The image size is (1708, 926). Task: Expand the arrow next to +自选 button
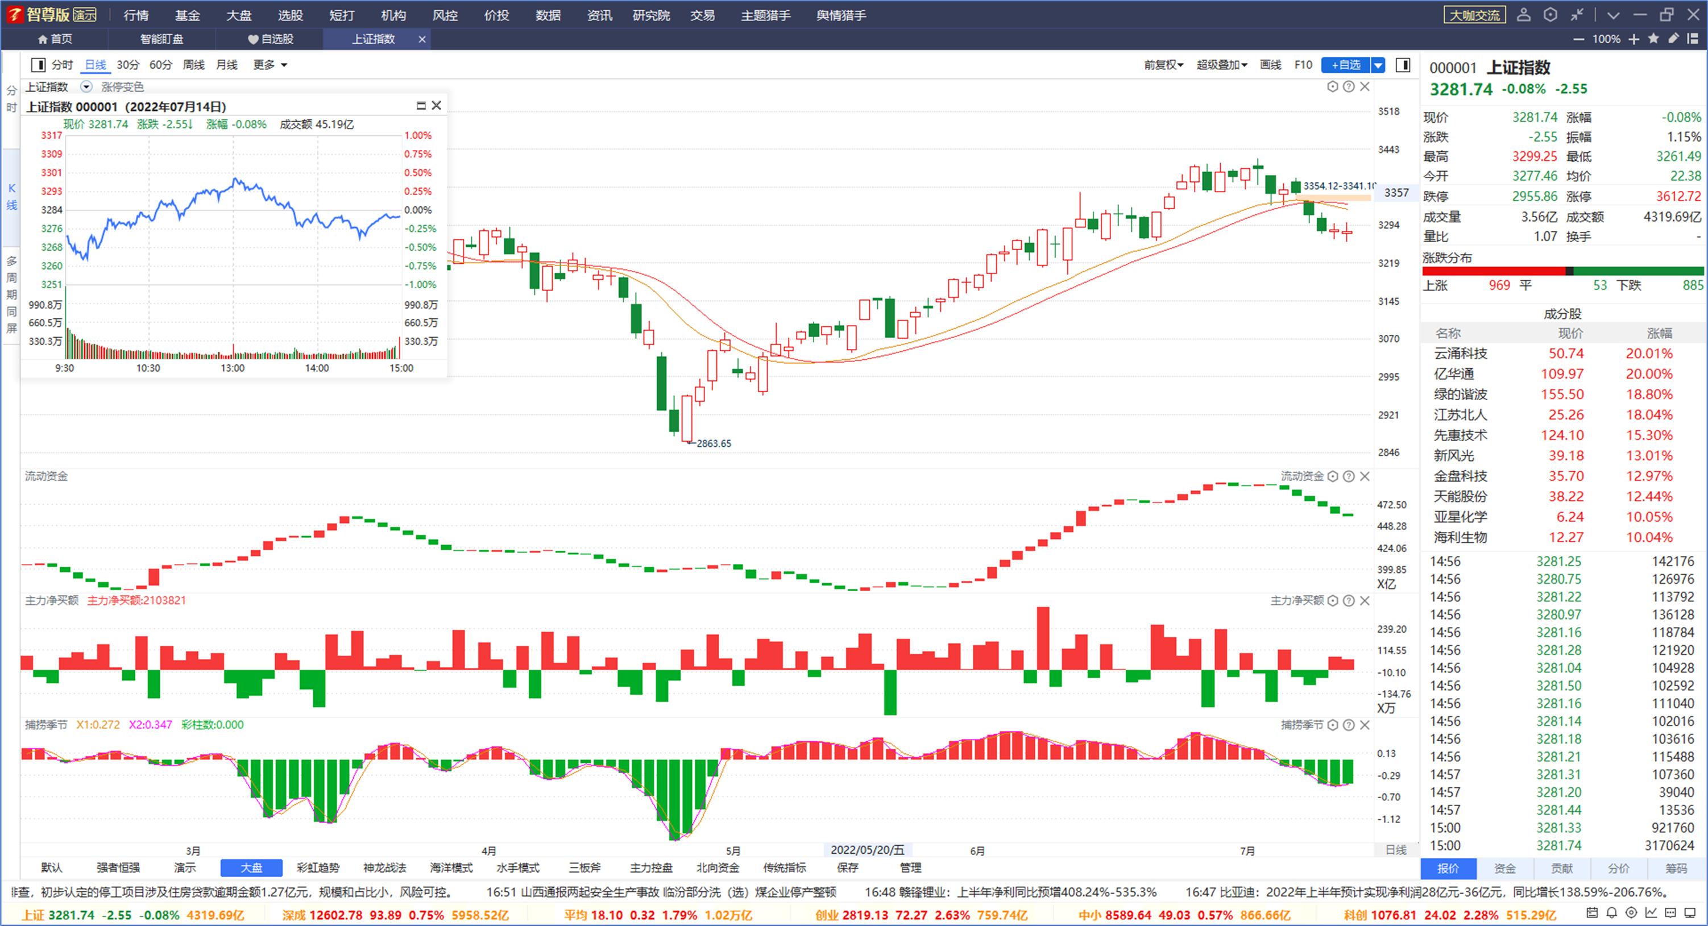(x=1378, y=65)
